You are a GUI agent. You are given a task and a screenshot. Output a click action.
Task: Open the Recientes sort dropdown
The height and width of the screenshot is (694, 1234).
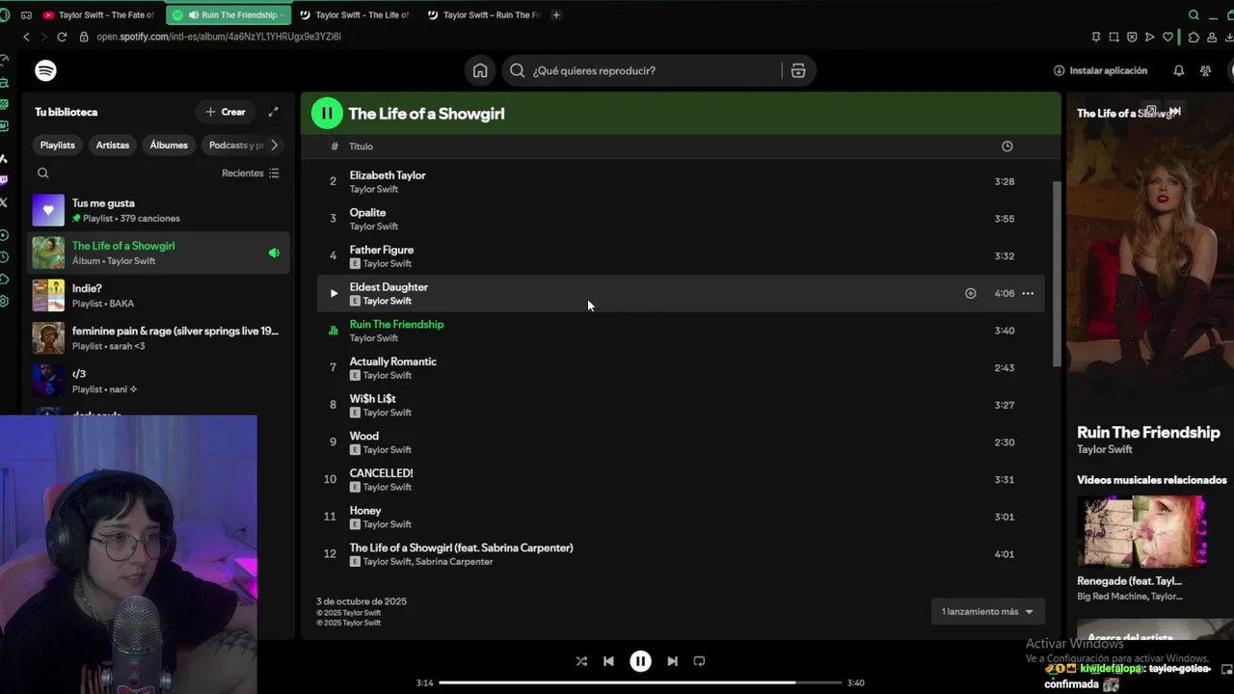[x=251, y=173]
